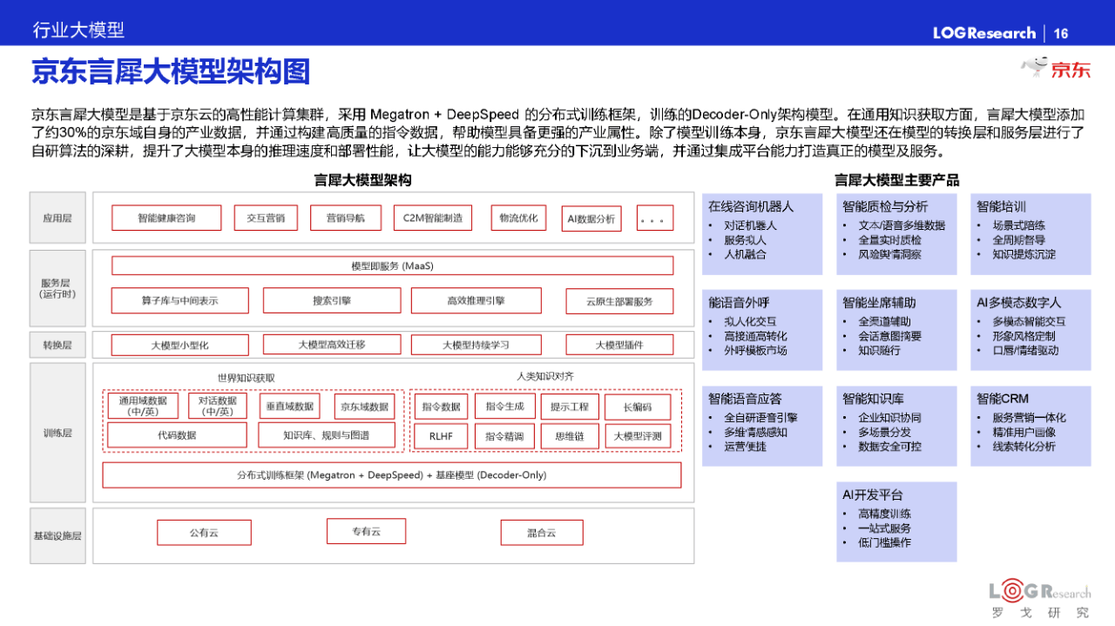
Task: Click the 模型即服务 (MaaS) bar
Action: pyautogui.click(x=392, y=266)
